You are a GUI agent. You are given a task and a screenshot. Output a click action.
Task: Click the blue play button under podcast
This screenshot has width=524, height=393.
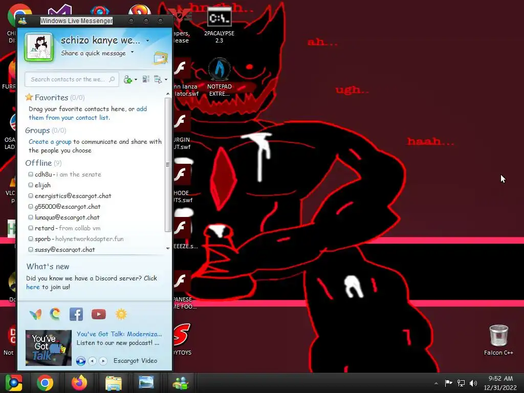(x=80, y=361)
